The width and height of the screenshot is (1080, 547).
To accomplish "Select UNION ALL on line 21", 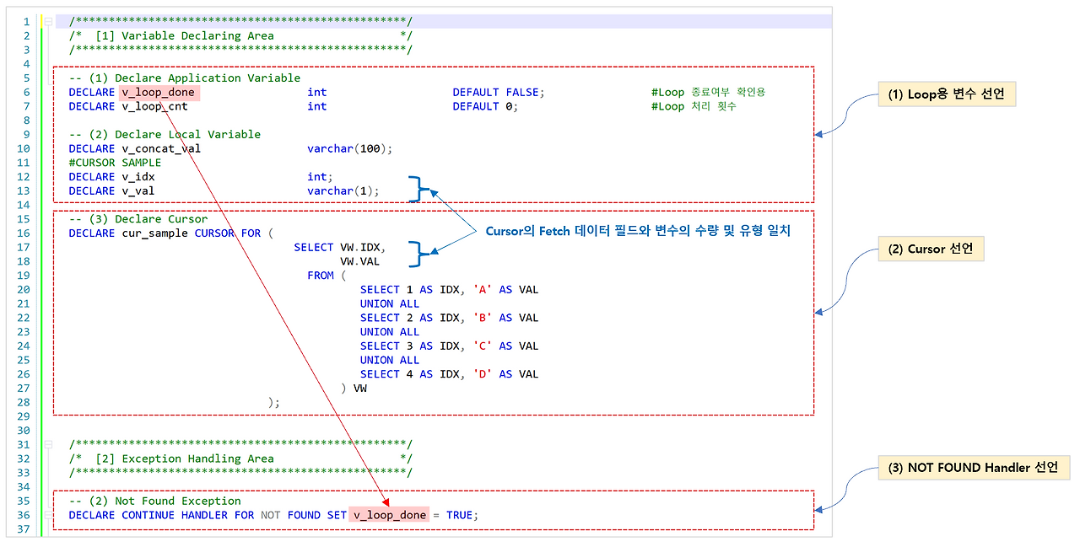I will tap(390, 303).
